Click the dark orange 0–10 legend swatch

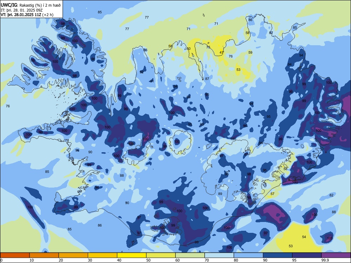click(15, 255)
